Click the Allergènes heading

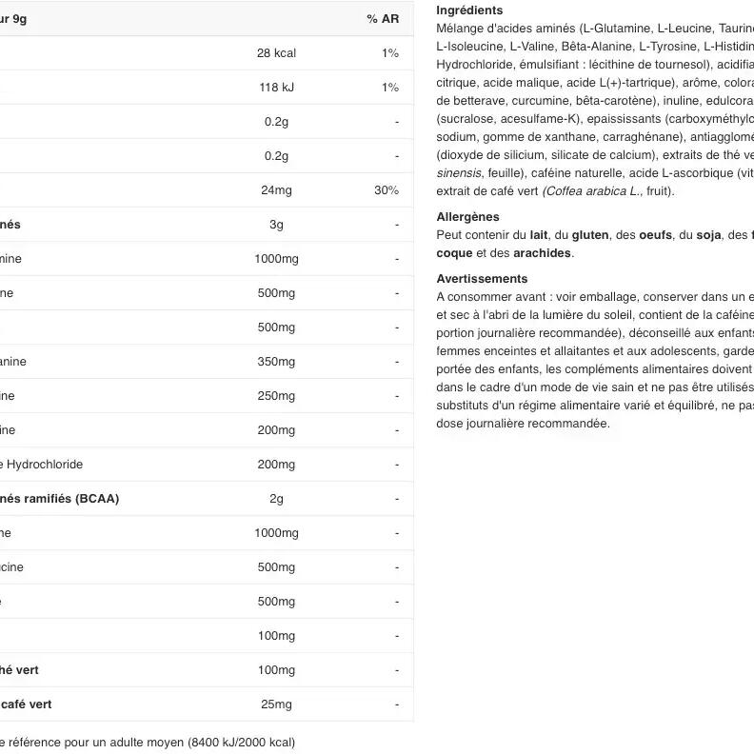pos(467,217)
